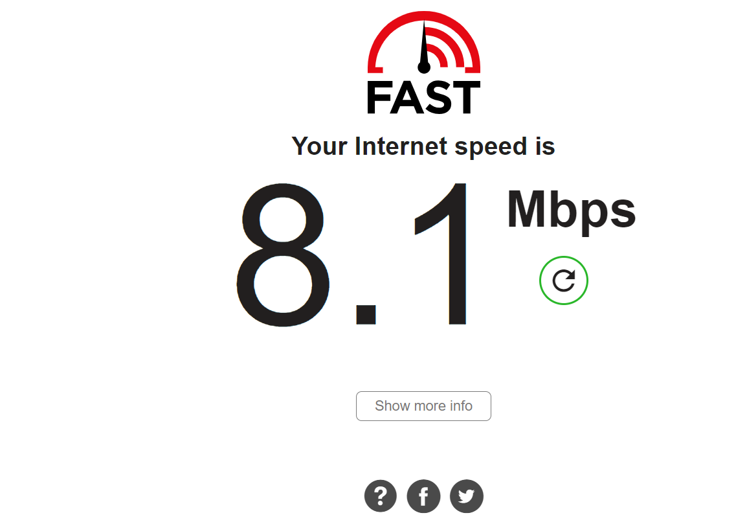Click the decimal point in 8.1
The height and width of the screenshot is (524, 747).
pyautogui.click(x=366, y=314)
